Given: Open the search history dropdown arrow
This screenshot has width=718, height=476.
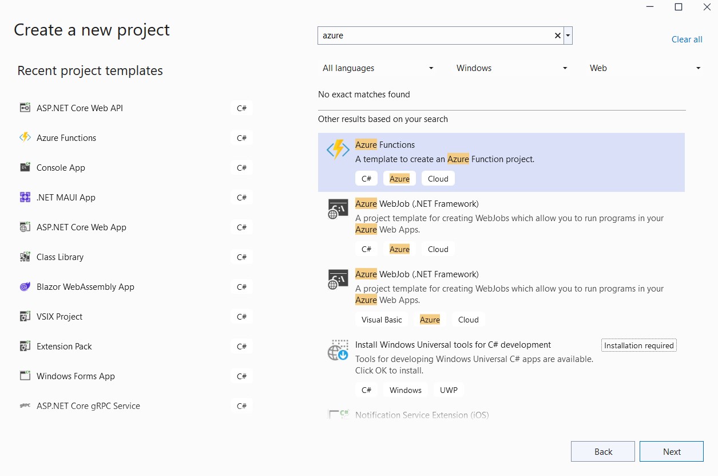Looking at the screenshot, I should click(568, 36).
